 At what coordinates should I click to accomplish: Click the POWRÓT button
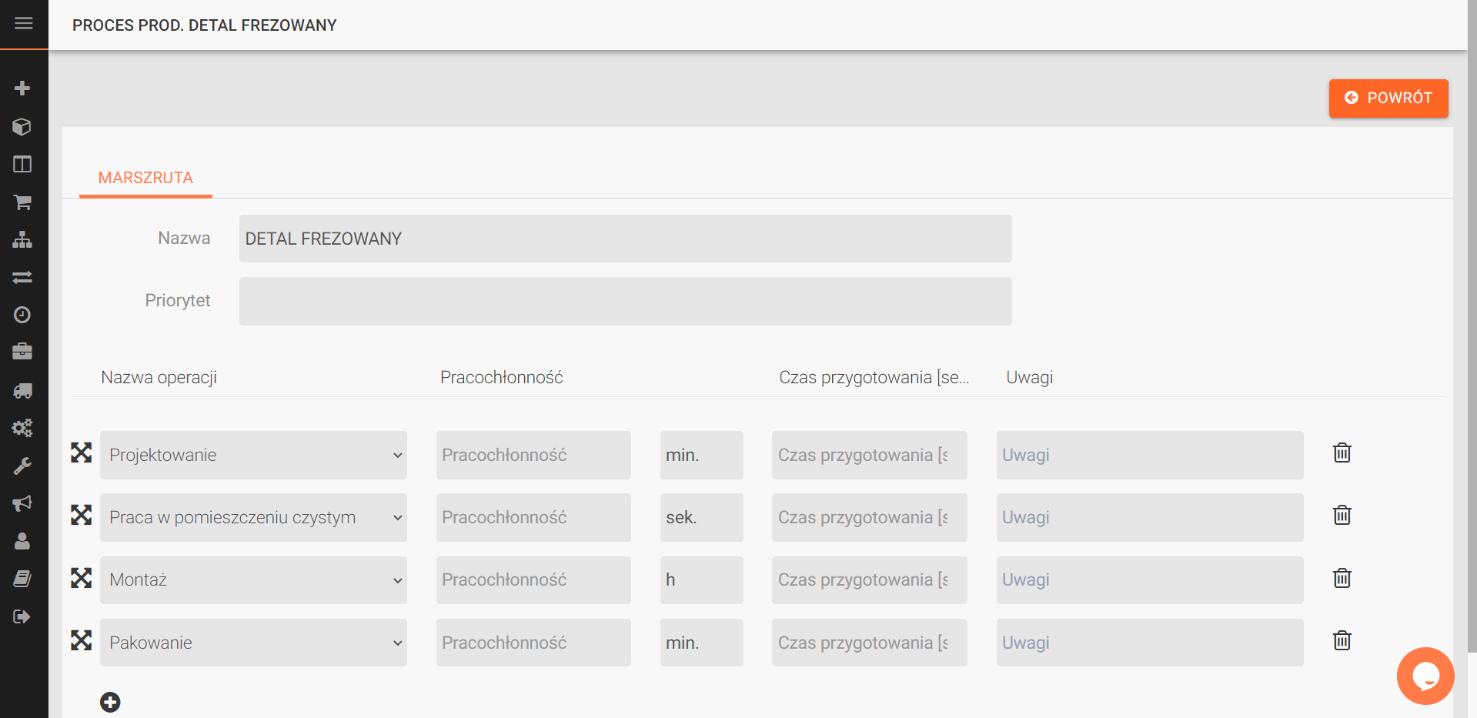[1388, 99]
